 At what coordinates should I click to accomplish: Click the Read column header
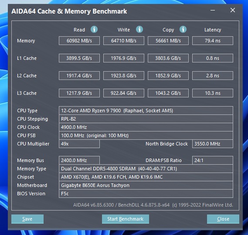point(79,30)
